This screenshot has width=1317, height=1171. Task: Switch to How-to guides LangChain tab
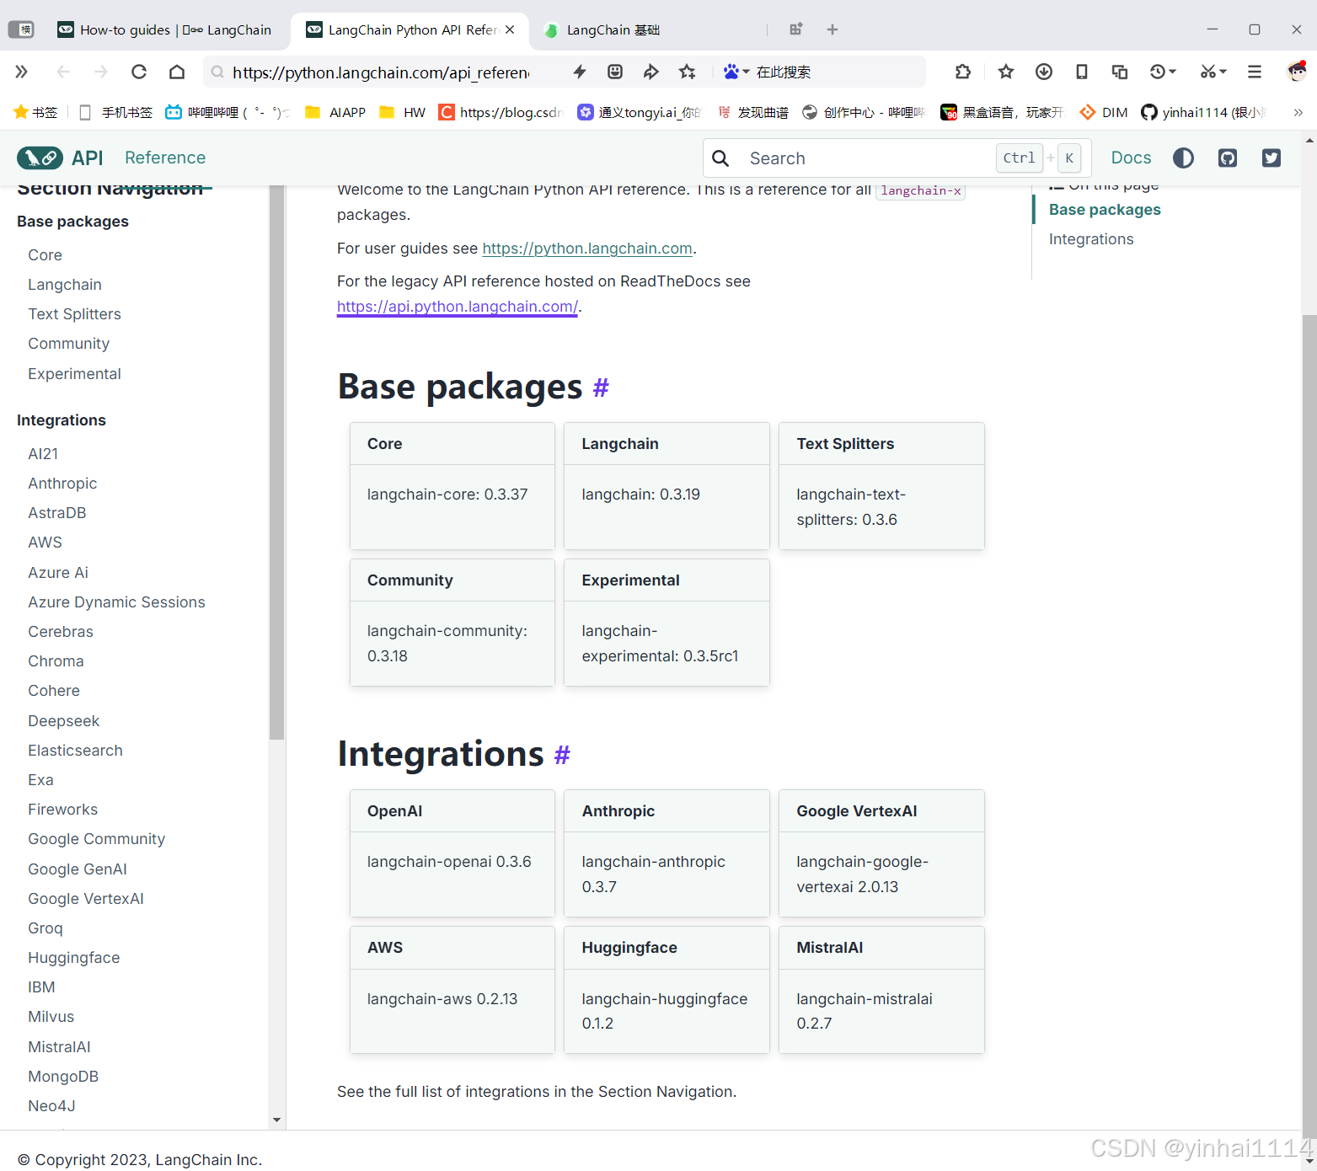164,29
